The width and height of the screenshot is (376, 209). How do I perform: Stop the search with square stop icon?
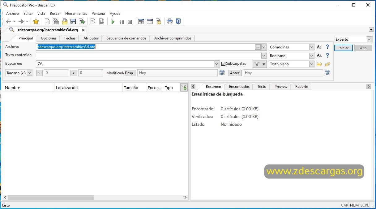pyautogui.click(x=130, y=22)
